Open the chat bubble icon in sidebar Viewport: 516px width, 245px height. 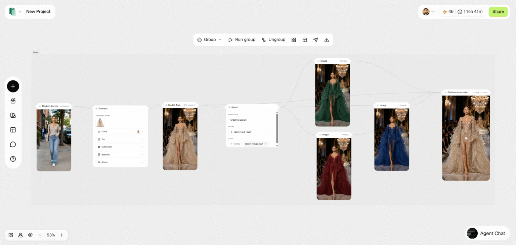pos(13,144)
